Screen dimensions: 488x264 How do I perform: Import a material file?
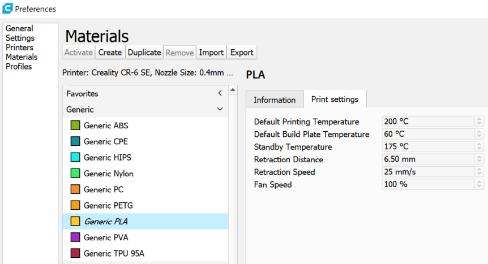pos(211,52)
